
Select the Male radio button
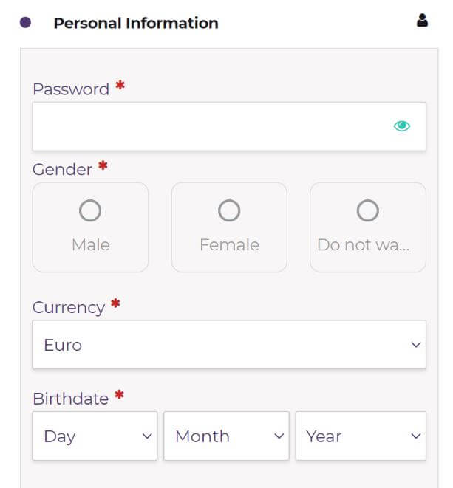pyautogui.click(x=90, y=212)
